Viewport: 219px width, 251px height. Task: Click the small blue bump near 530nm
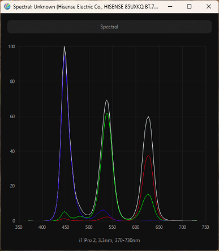tap(103, 210)
